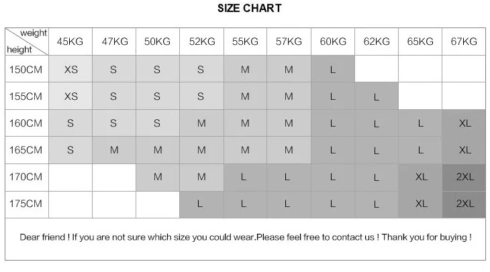Click the 150CM height row label

coord(27,69)
